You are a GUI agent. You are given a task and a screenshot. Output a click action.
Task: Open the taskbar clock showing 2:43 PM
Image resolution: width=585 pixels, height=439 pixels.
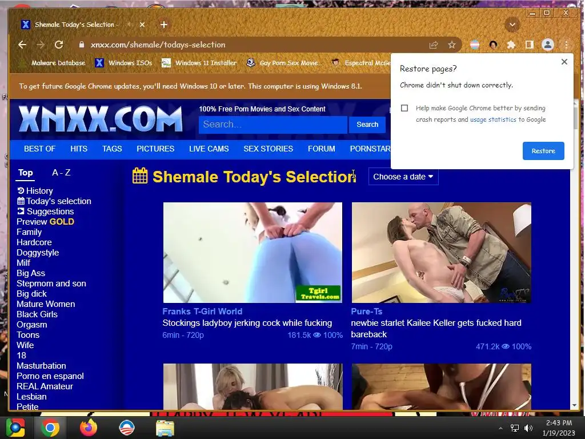coord(559,428)
